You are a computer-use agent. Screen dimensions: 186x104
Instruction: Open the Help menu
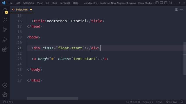point(76,3)
